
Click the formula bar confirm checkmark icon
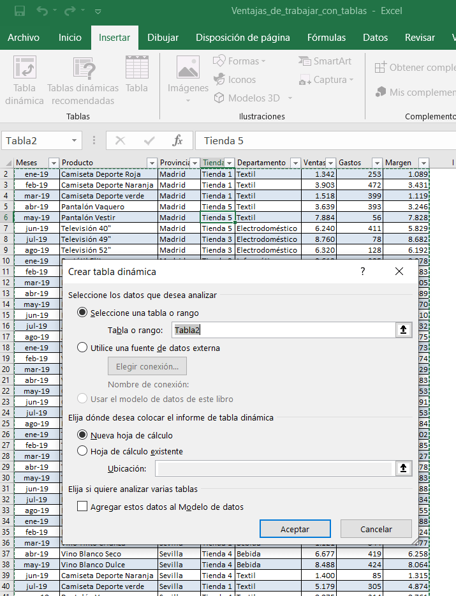pos(149,141)
